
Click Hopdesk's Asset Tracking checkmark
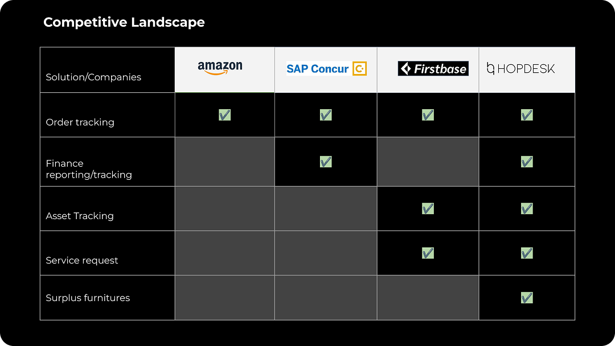527,209
